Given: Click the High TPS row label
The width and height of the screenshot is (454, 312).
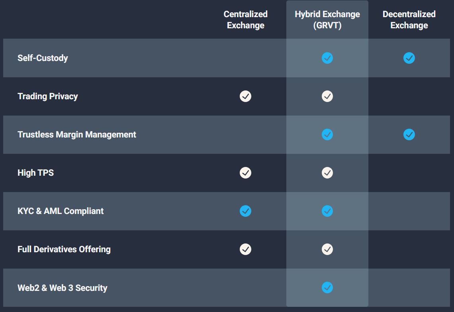Looking at the screenshot, I should tap(35, 173).
